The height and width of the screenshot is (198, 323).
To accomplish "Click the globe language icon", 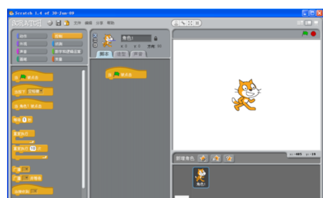I will coord(50,23).
